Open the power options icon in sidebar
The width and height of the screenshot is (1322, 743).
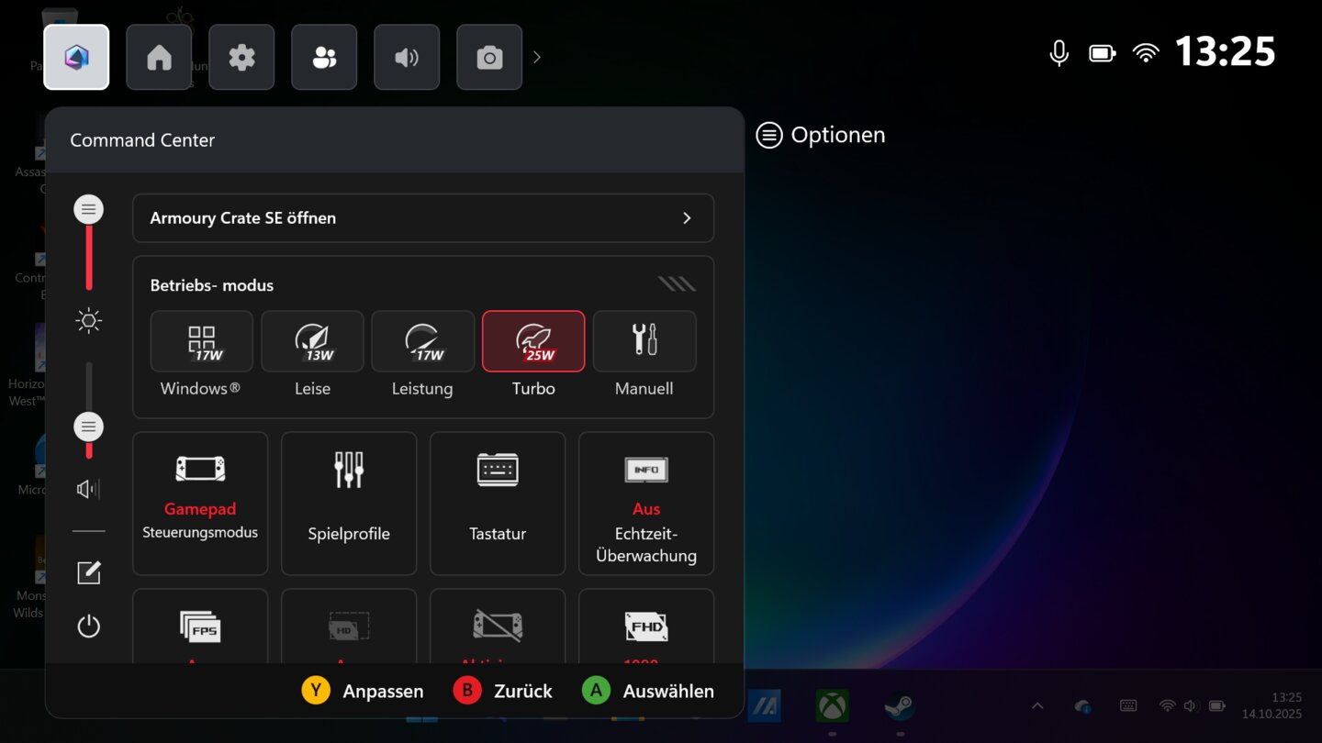click(x=89, y=627)
